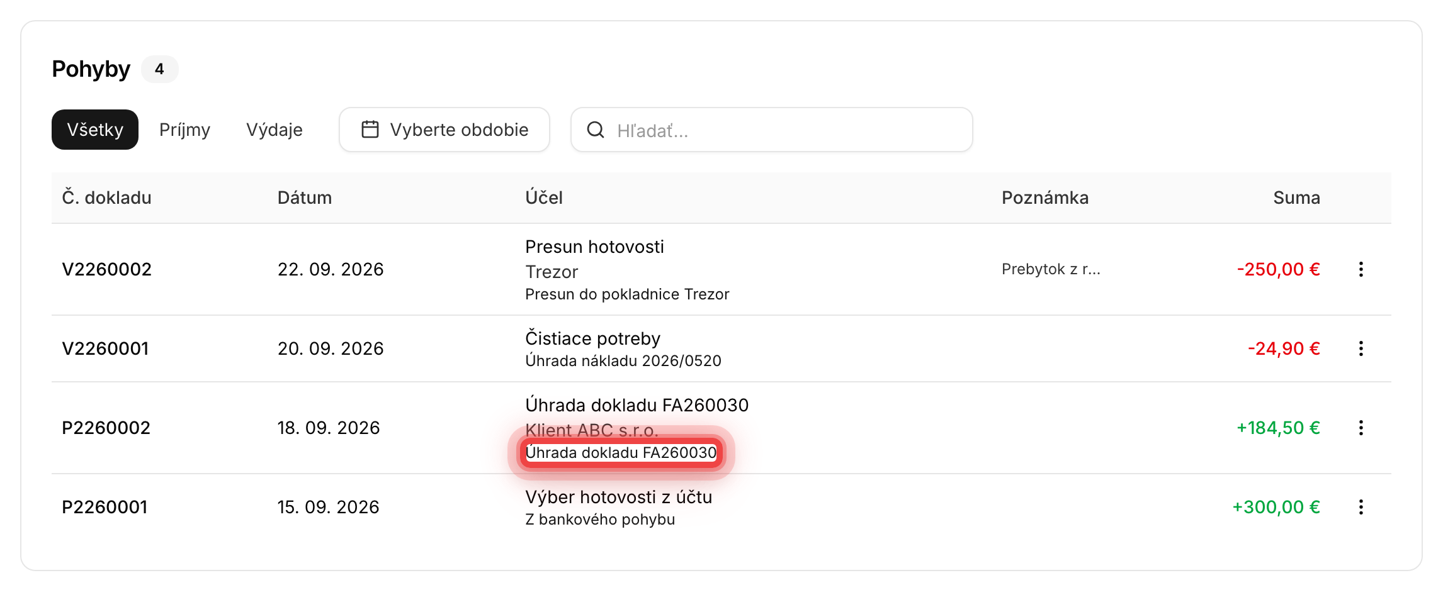1443x590 pixels.
Task: Click Úhrada nákladu 2026/0520 text
Action: [623, 361]
